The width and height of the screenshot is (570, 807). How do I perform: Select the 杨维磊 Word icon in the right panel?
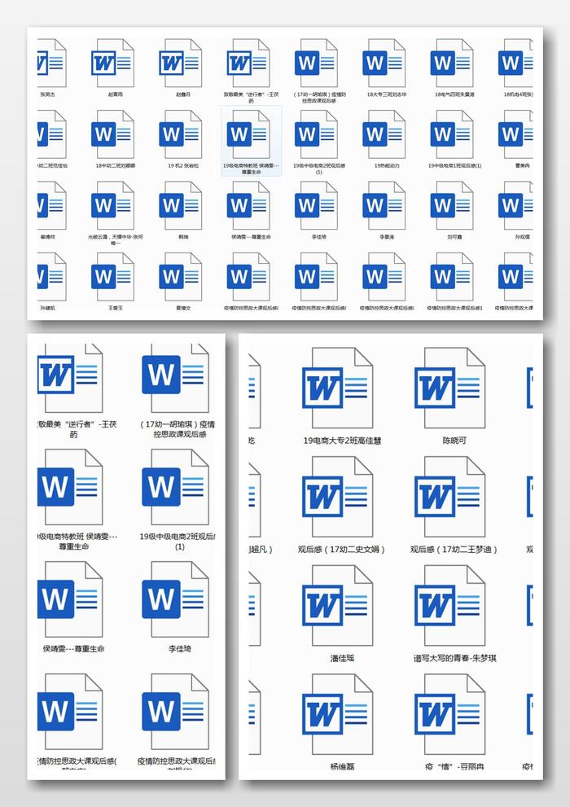point(337,714)
